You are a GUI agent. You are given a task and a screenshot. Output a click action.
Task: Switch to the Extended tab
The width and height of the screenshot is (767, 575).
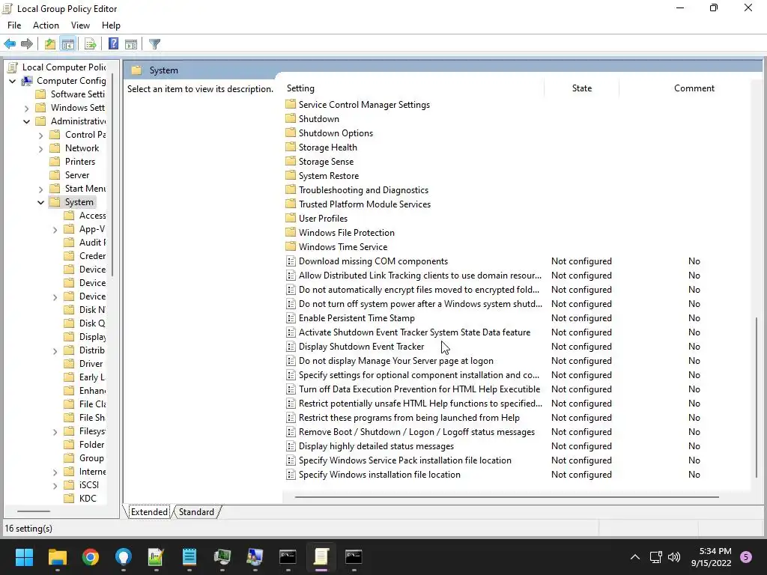pos(149,512)
